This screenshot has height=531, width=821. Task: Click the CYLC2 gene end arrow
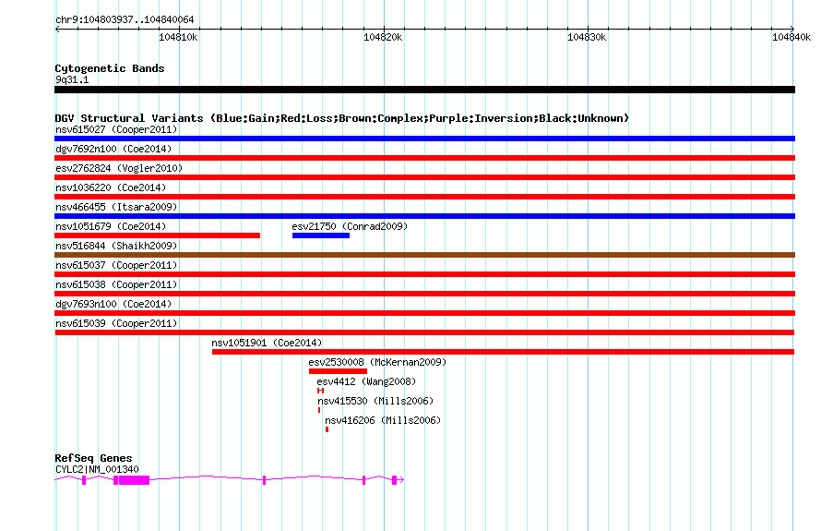coord(401,479)
